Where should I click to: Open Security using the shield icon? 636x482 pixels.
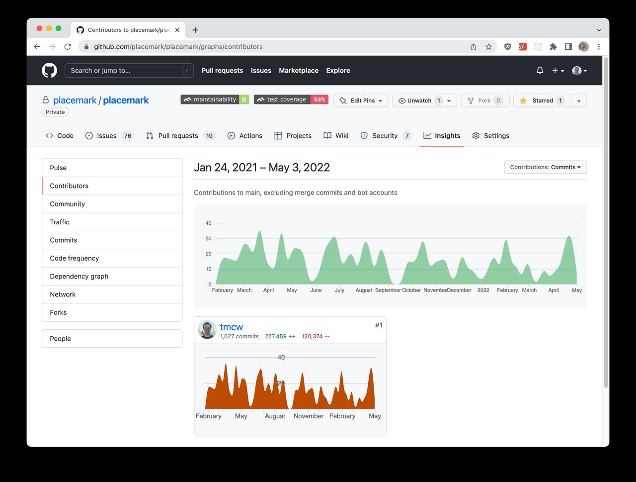(365, 135)
